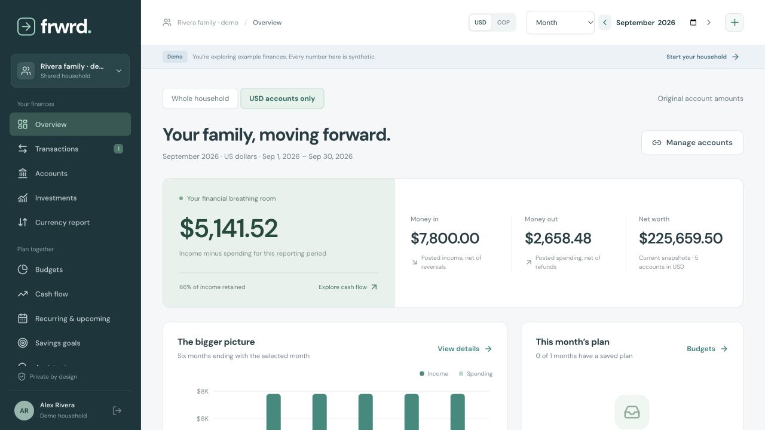Screen dimensions: 765x430
Task: Click the Budgets pie chart icon
Action: click(x=23, y=269)
